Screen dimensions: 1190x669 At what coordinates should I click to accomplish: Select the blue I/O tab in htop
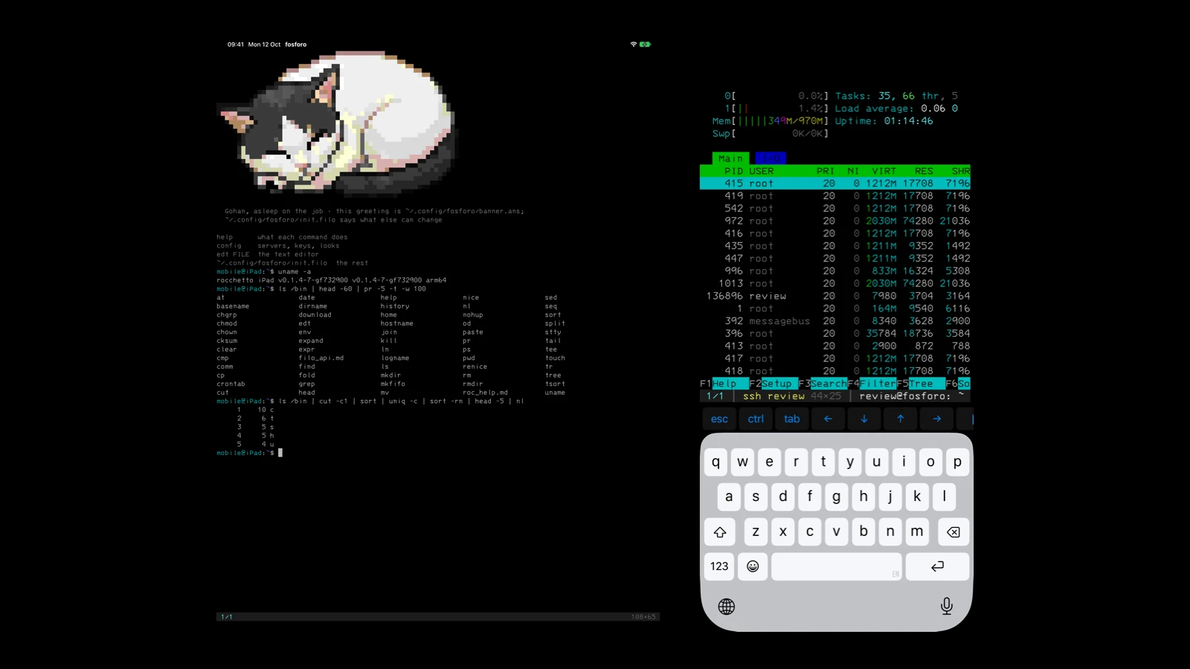click(x=771, y=158)
